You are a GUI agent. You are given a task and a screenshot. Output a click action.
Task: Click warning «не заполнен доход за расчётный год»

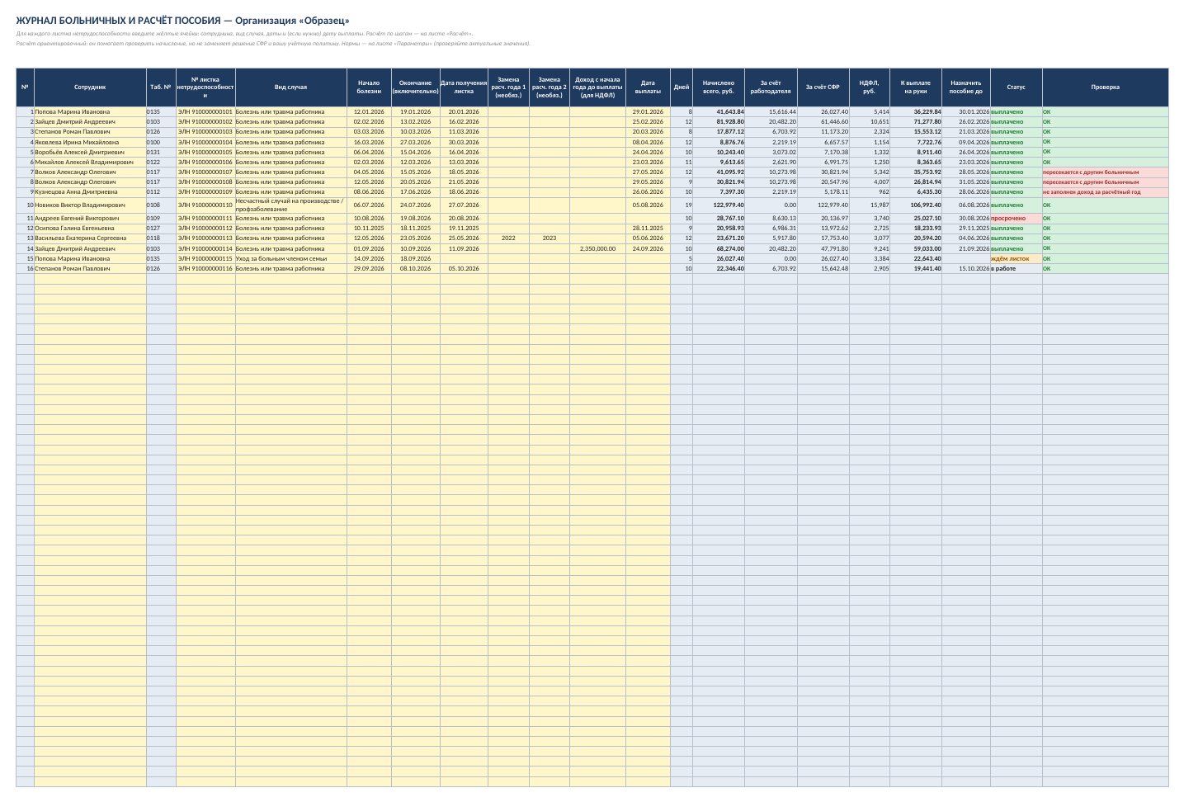tap(1105, 191)
